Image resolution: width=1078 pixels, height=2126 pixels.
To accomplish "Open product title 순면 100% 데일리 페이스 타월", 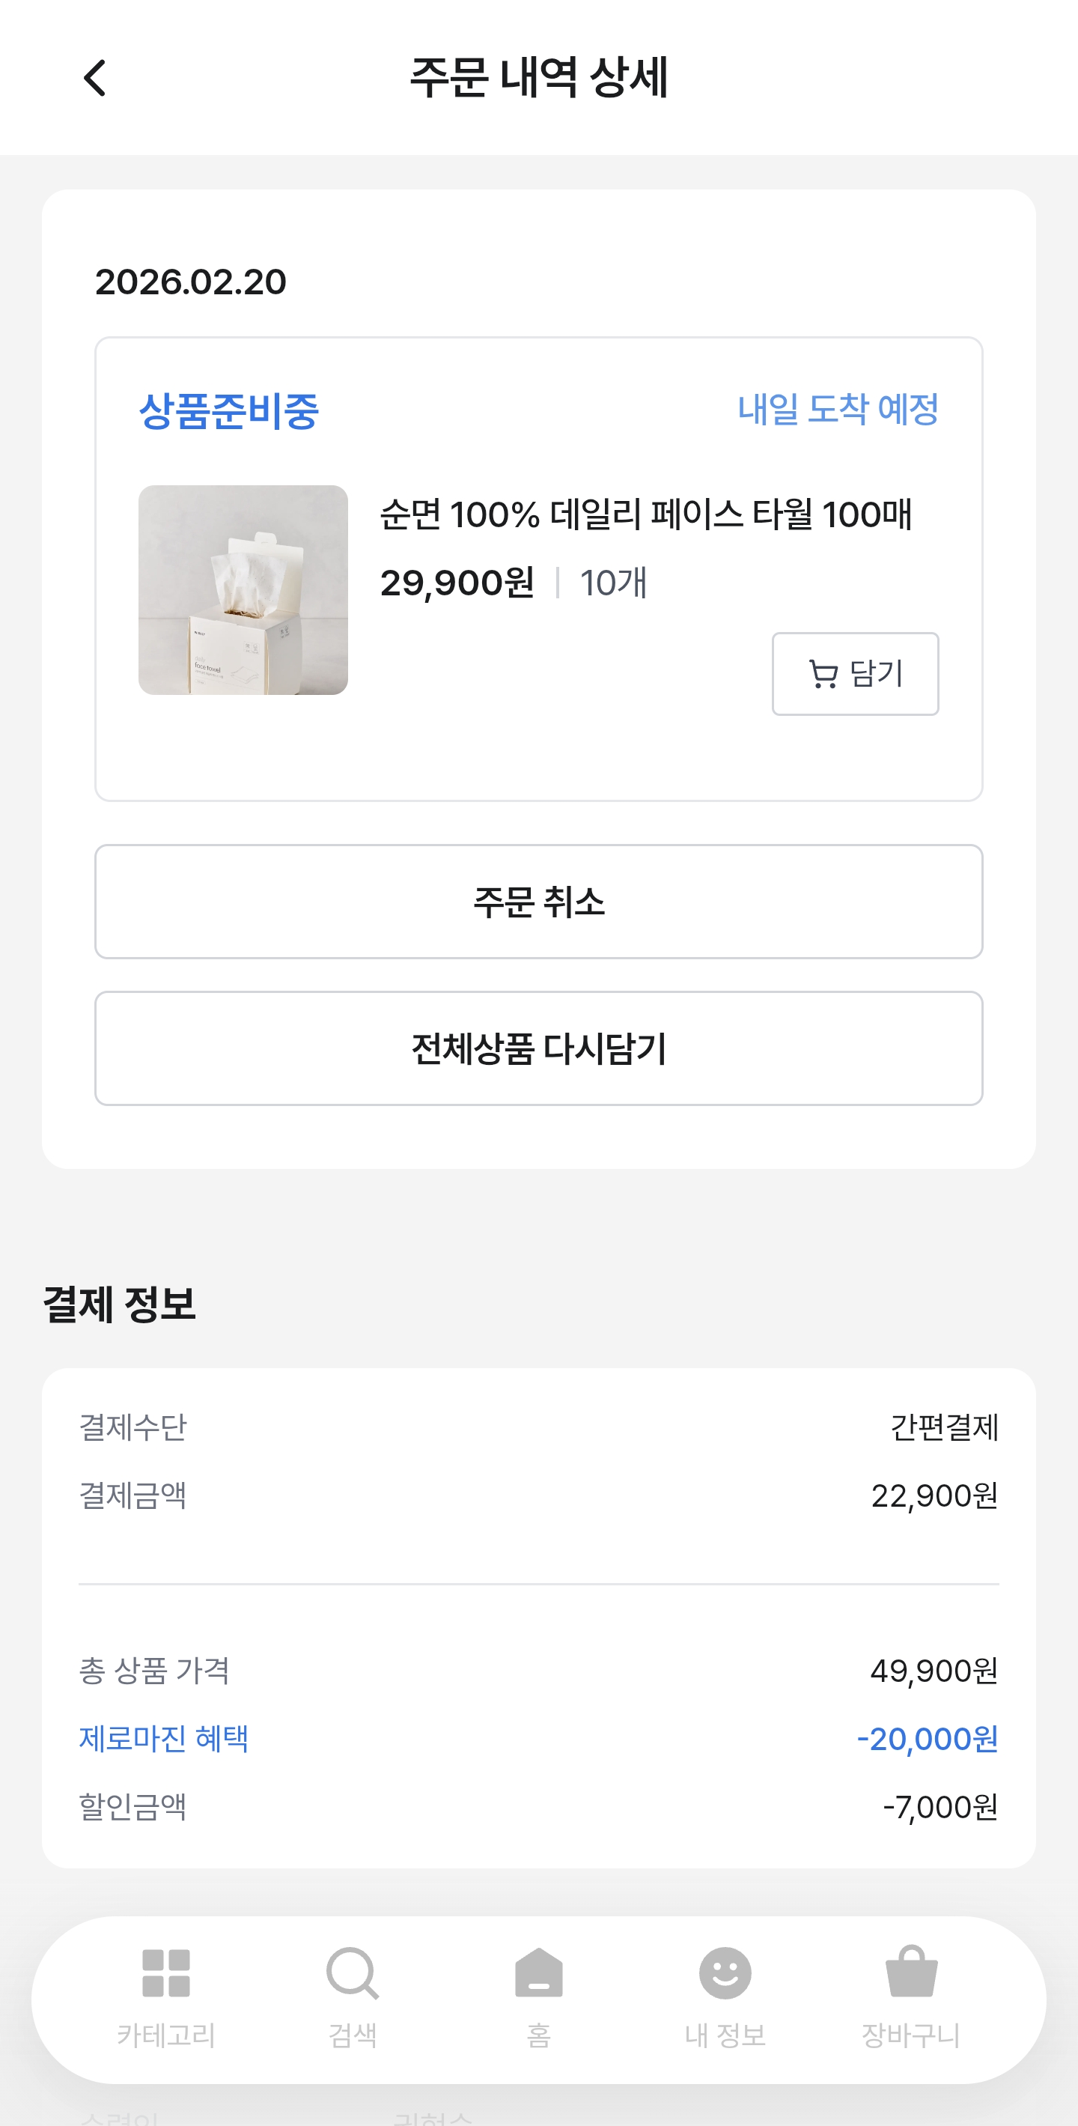I will click(645, 514).
